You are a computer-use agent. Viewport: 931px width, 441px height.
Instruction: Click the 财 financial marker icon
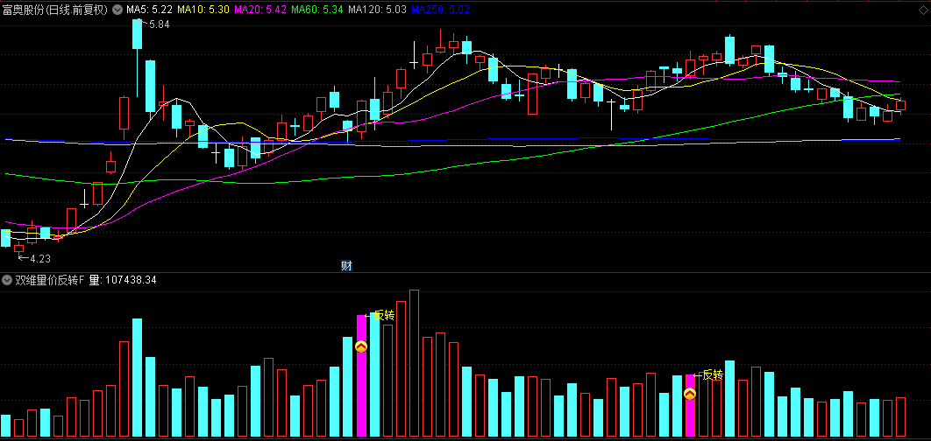(347, 265)
